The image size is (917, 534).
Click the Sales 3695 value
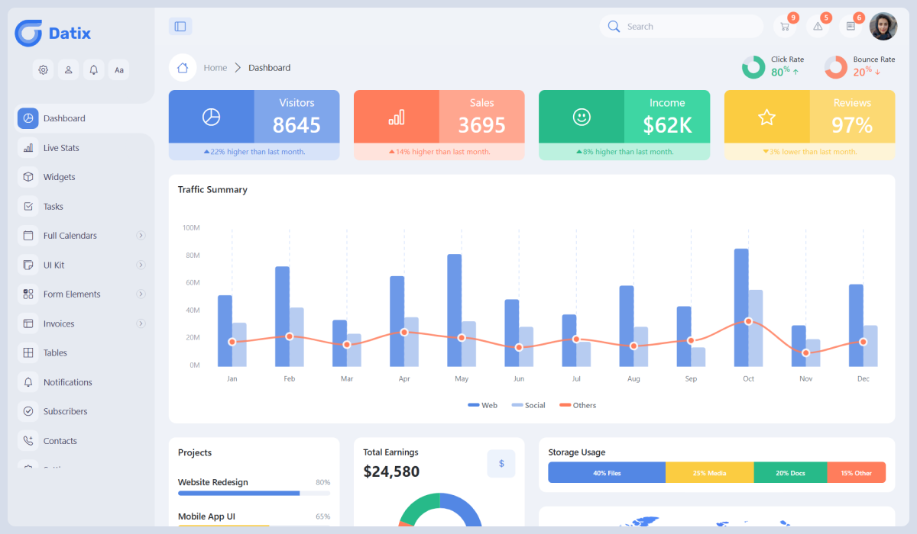pyautogui.click(x=481, y=125)
